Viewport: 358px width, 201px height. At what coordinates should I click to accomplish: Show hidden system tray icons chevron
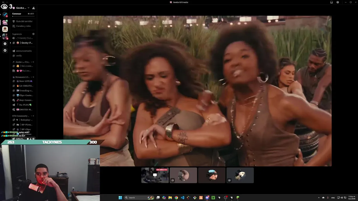coord(319,198)
